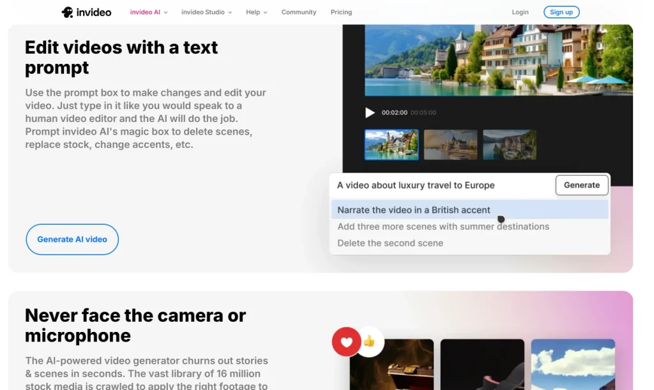Open the Help dropdown
The height and width of the screenshot is (390, 654).
click(x=255, y=11)
